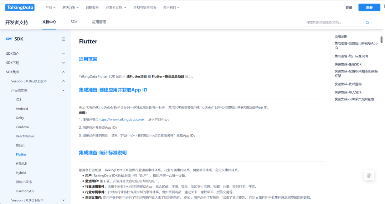Open the talkingdata.com hyperlink in step 1
The height and width of the screenshot is (204, 385).
click(x=121, y=119)
